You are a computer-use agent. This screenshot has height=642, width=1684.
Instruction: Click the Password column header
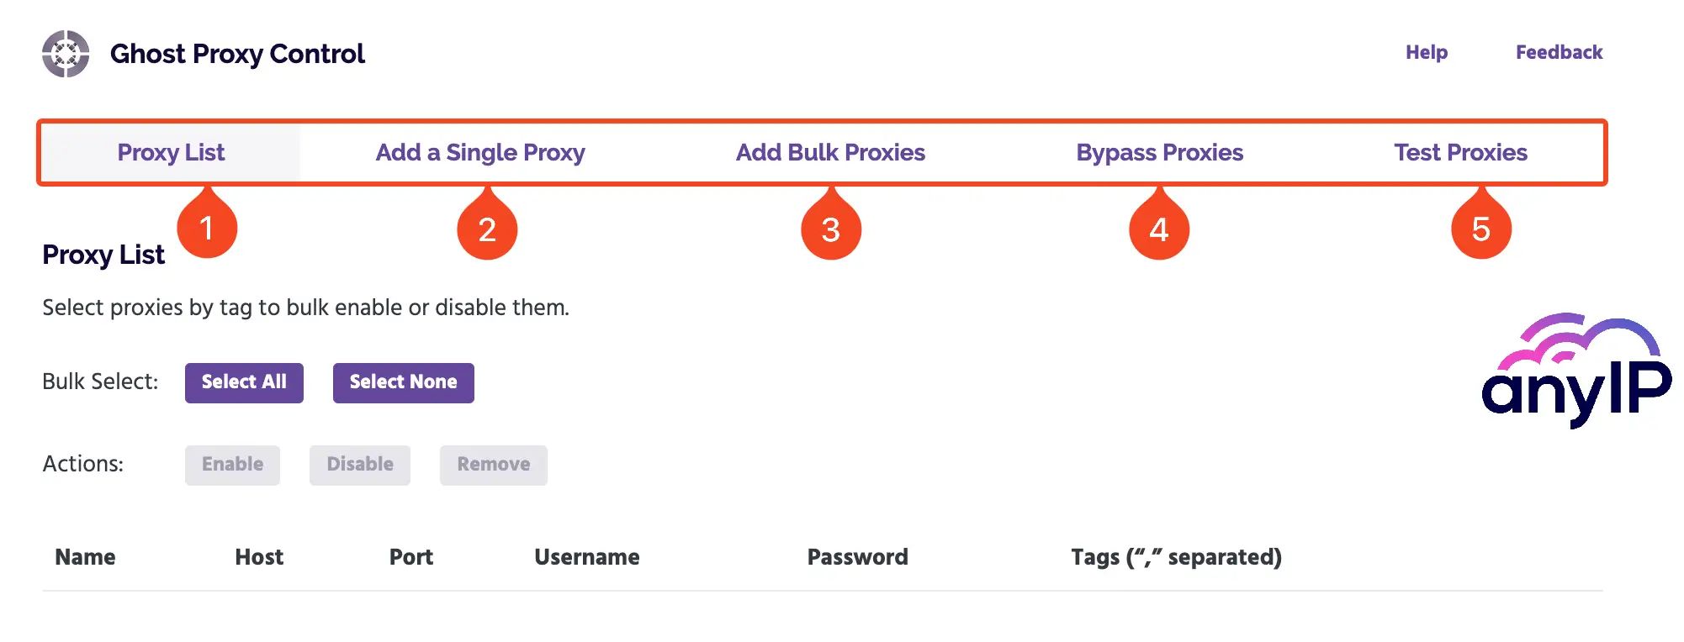pos(857,556)
